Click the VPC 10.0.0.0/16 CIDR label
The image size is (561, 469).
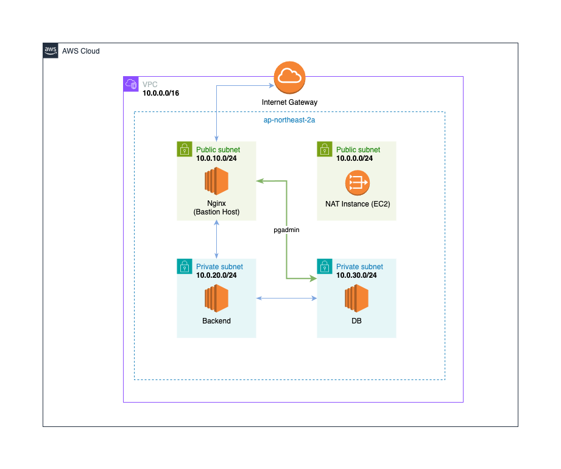161,94
